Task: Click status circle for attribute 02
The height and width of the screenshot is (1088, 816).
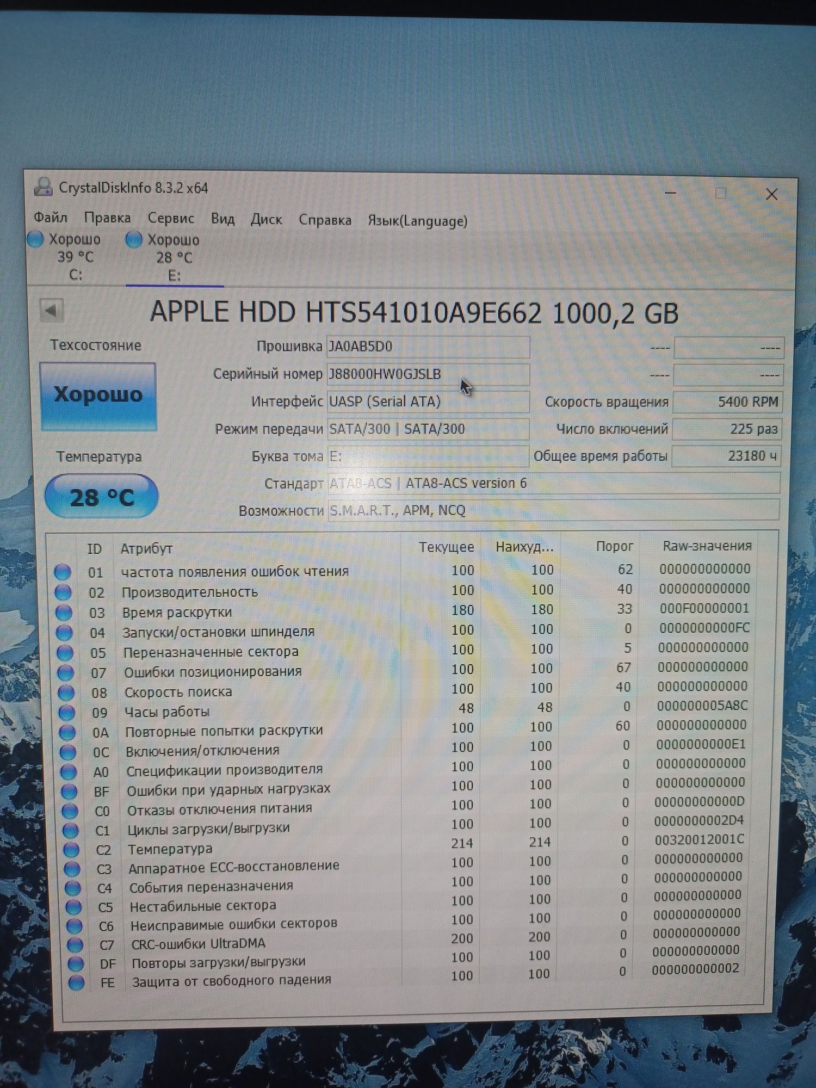Action: [x=63, y=592]
